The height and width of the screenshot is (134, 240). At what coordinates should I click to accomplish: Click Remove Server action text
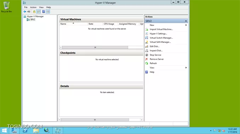pos(156,59)
